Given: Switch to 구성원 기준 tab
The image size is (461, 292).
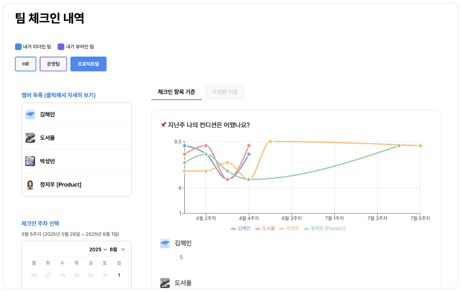Looking at the screenshot, I should click(x=225, y=92).
